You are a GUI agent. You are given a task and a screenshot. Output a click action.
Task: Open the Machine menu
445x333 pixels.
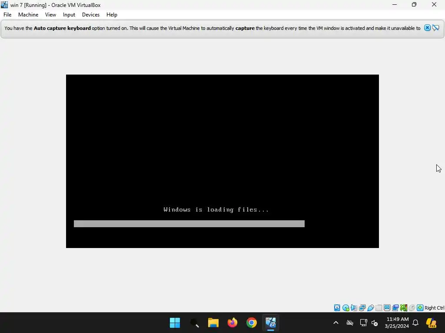(28, 15)
